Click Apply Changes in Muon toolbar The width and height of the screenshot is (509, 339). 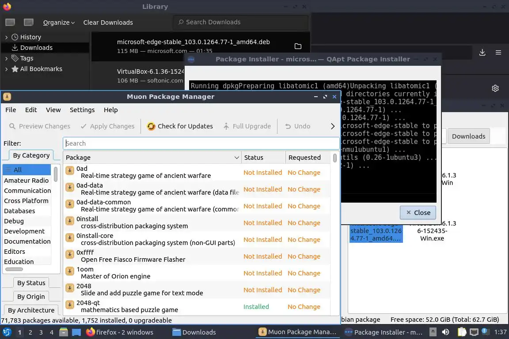107,126
